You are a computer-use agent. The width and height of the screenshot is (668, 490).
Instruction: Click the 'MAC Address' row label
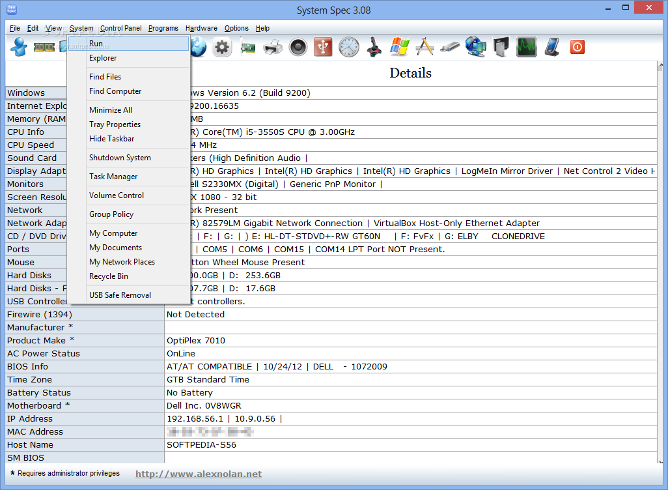pyautogui.click(x=85, y=431)
